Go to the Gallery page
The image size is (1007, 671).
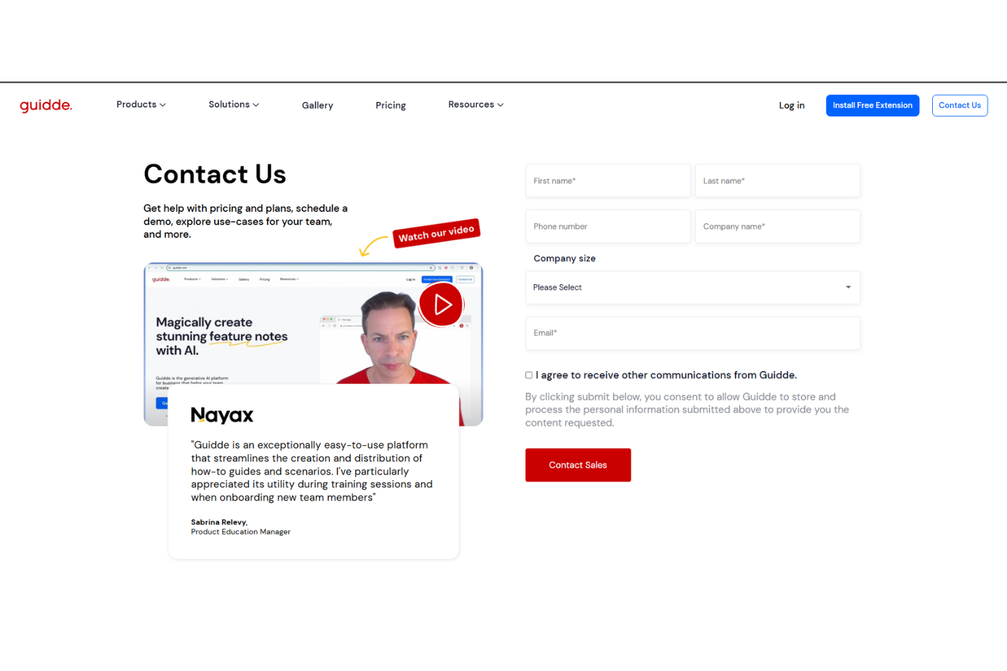point(317,105)
